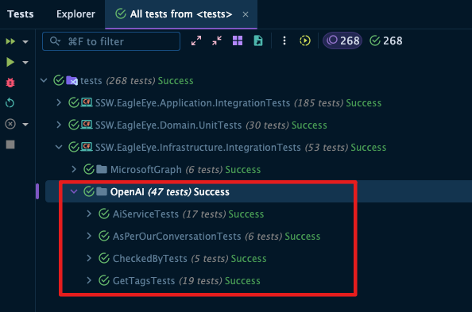Switch to the Explorer tab
This screenshot has height=312, width=472.
(x=75, y=14)
